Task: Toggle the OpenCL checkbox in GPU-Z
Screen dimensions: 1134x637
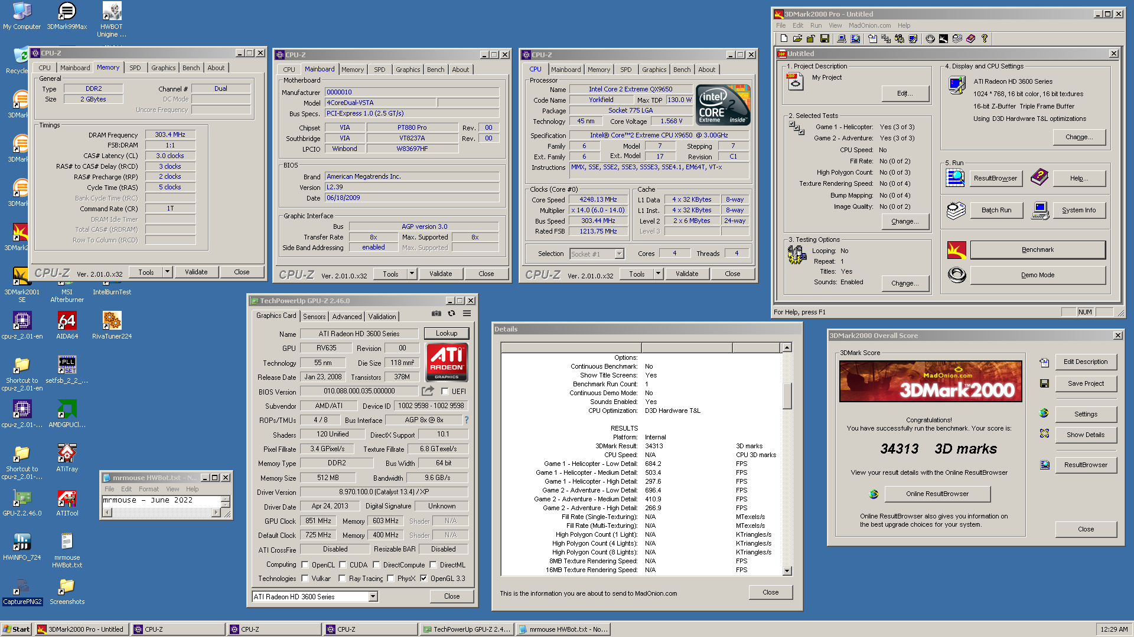Action: (305, 564)
